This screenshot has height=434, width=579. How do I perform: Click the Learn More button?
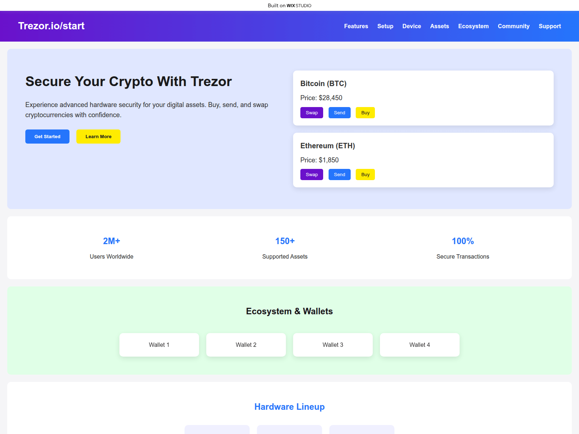[98, 136]
